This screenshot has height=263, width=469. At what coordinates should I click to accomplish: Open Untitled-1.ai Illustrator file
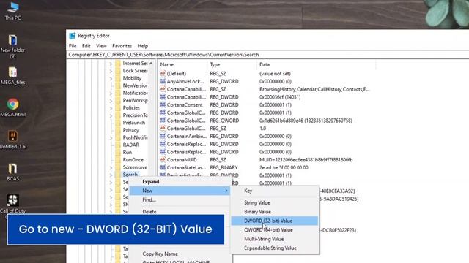(12, 140)
